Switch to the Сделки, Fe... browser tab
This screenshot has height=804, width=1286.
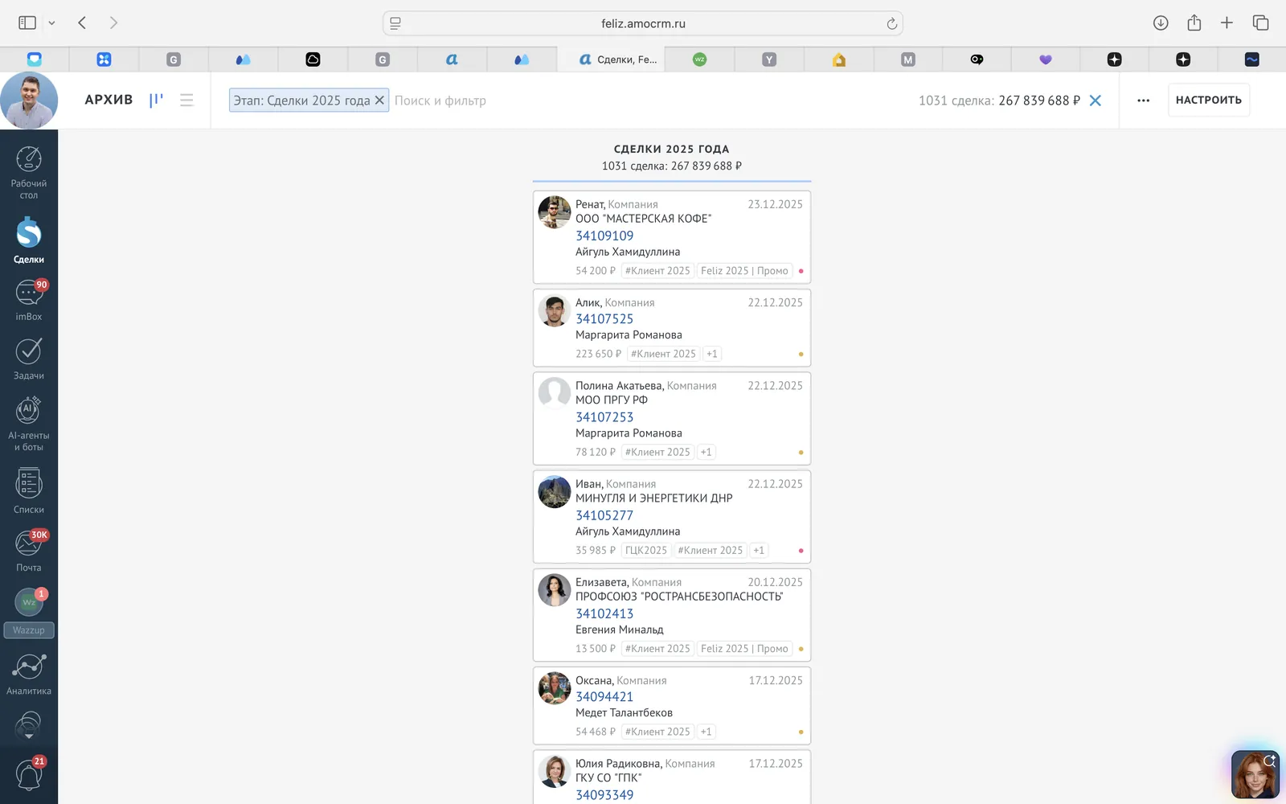(x=618, y=59)
